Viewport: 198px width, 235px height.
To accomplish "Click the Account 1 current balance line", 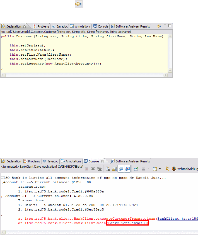I will [x=46, y=182].
